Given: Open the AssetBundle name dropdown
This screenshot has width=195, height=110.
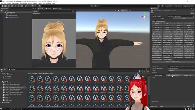Looking at the screenshot, I should 172,106.
